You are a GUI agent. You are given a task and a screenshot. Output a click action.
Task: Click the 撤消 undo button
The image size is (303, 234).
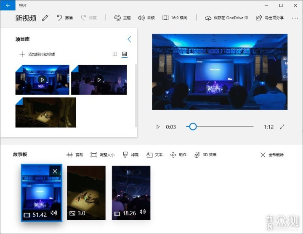65,18
